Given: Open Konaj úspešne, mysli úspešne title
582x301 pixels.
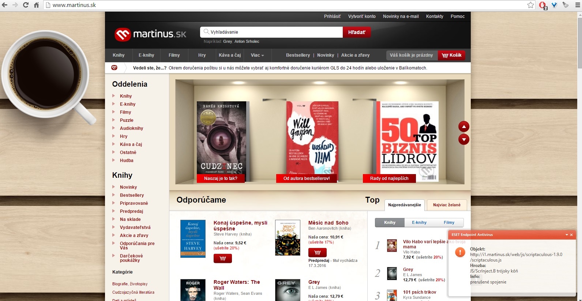Looking at the screenshot, I should click(x=240, y=226).
